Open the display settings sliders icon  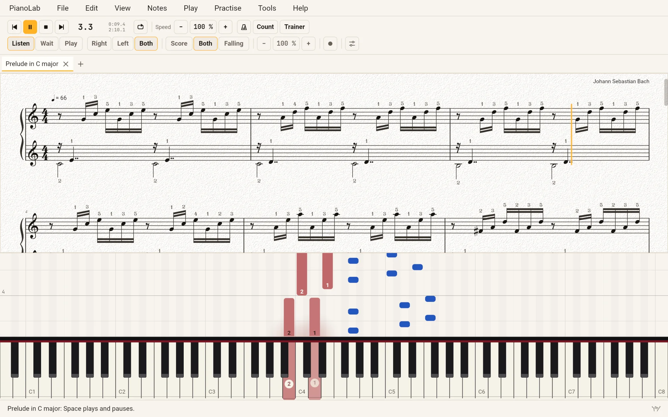(352, 44)
